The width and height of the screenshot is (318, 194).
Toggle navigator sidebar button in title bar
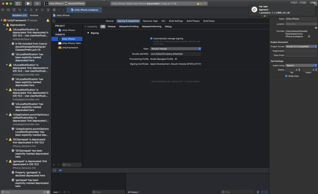pyautogui.click(x=18, y=4)
